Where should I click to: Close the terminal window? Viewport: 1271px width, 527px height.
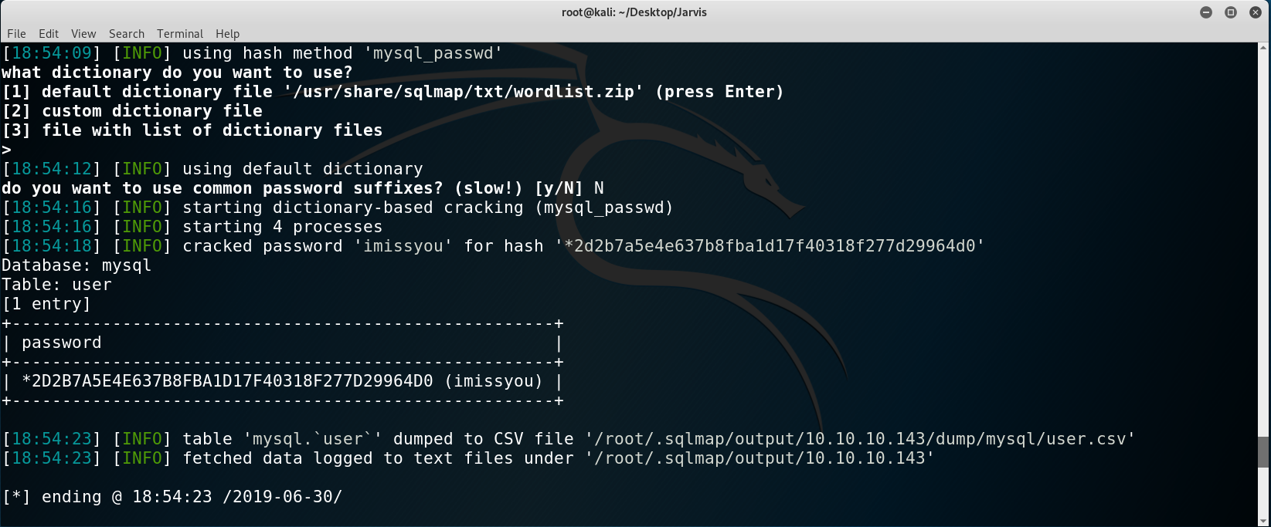1256,12
